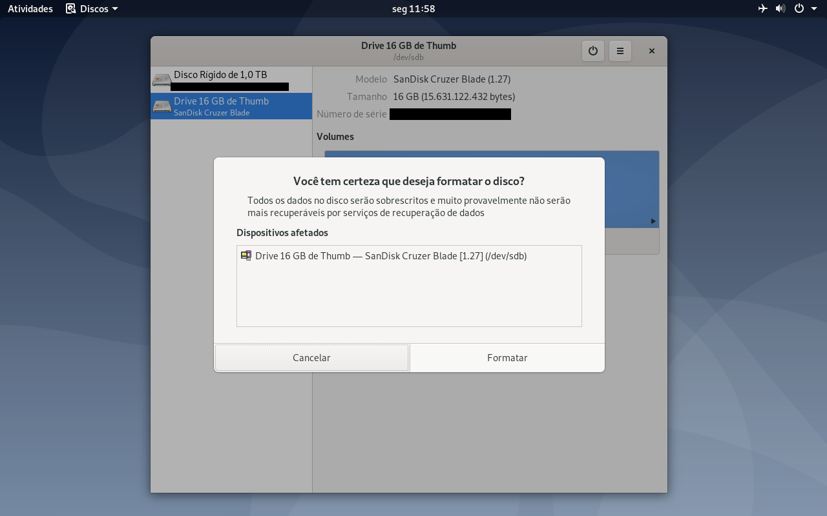The image size is (827, 516).
Task: Click the thumb drive icon in sidebar
Action: (x=162, y=106)
